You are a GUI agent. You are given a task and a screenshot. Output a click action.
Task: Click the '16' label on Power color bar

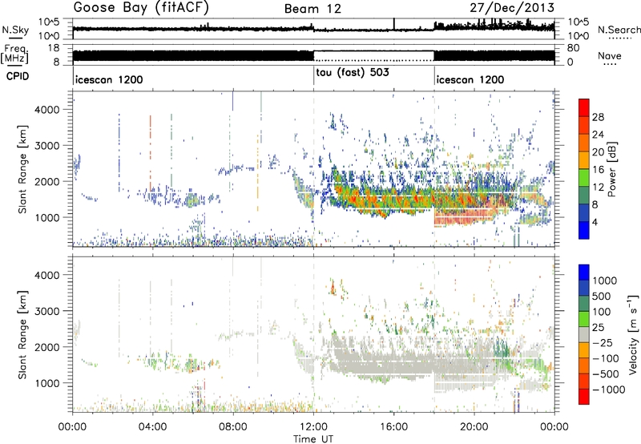(598, 170)
